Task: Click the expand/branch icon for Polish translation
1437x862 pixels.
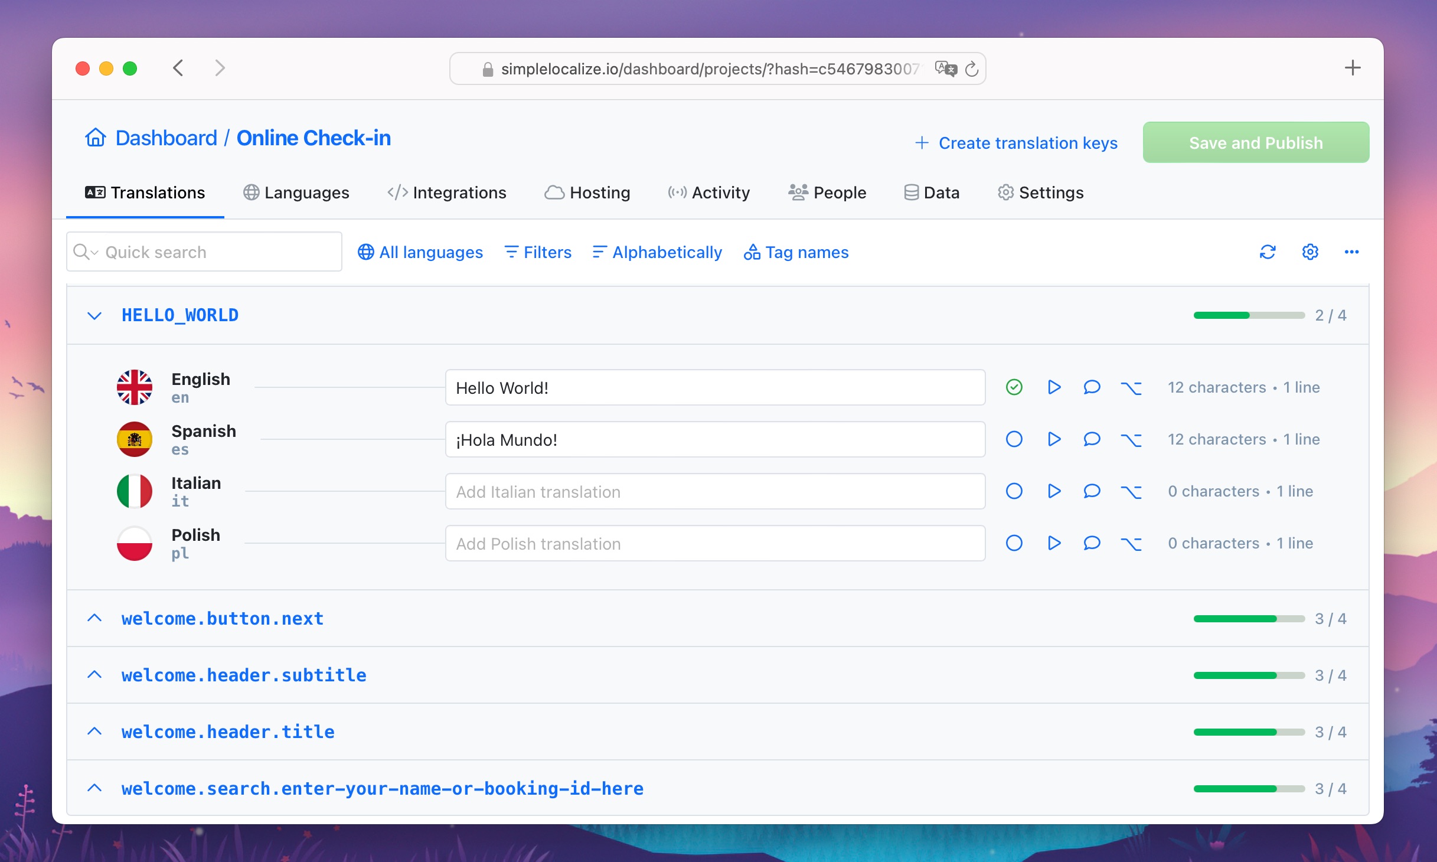Action: coord(1131,543)
